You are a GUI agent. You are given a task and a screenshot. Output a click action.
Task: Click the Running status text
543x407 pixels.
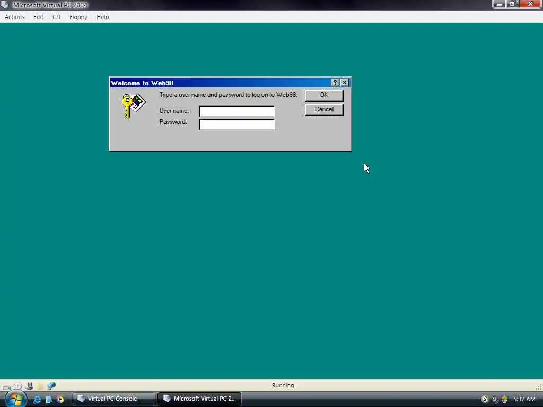point(283,385)
